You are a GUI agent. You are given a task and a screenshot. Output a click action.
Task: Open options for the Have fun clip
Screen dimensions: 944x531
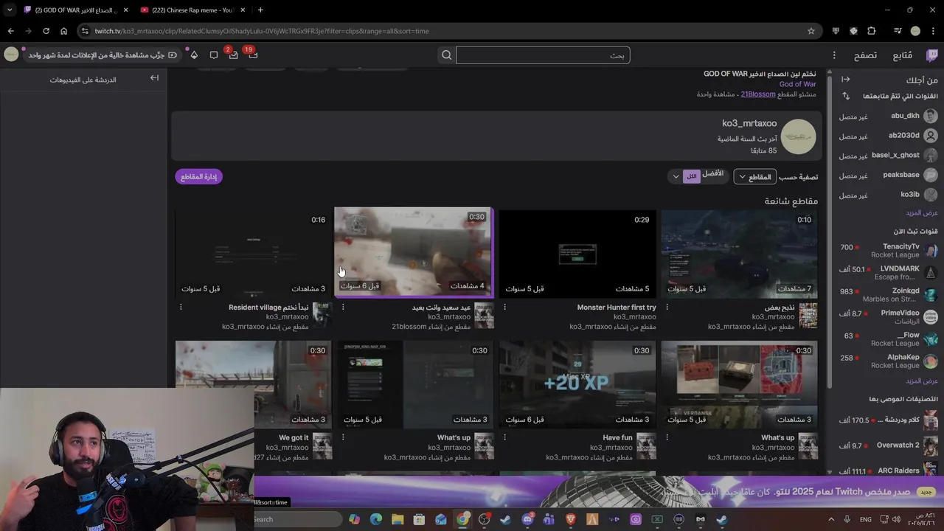pyautogui.click(x=504, y=437)
